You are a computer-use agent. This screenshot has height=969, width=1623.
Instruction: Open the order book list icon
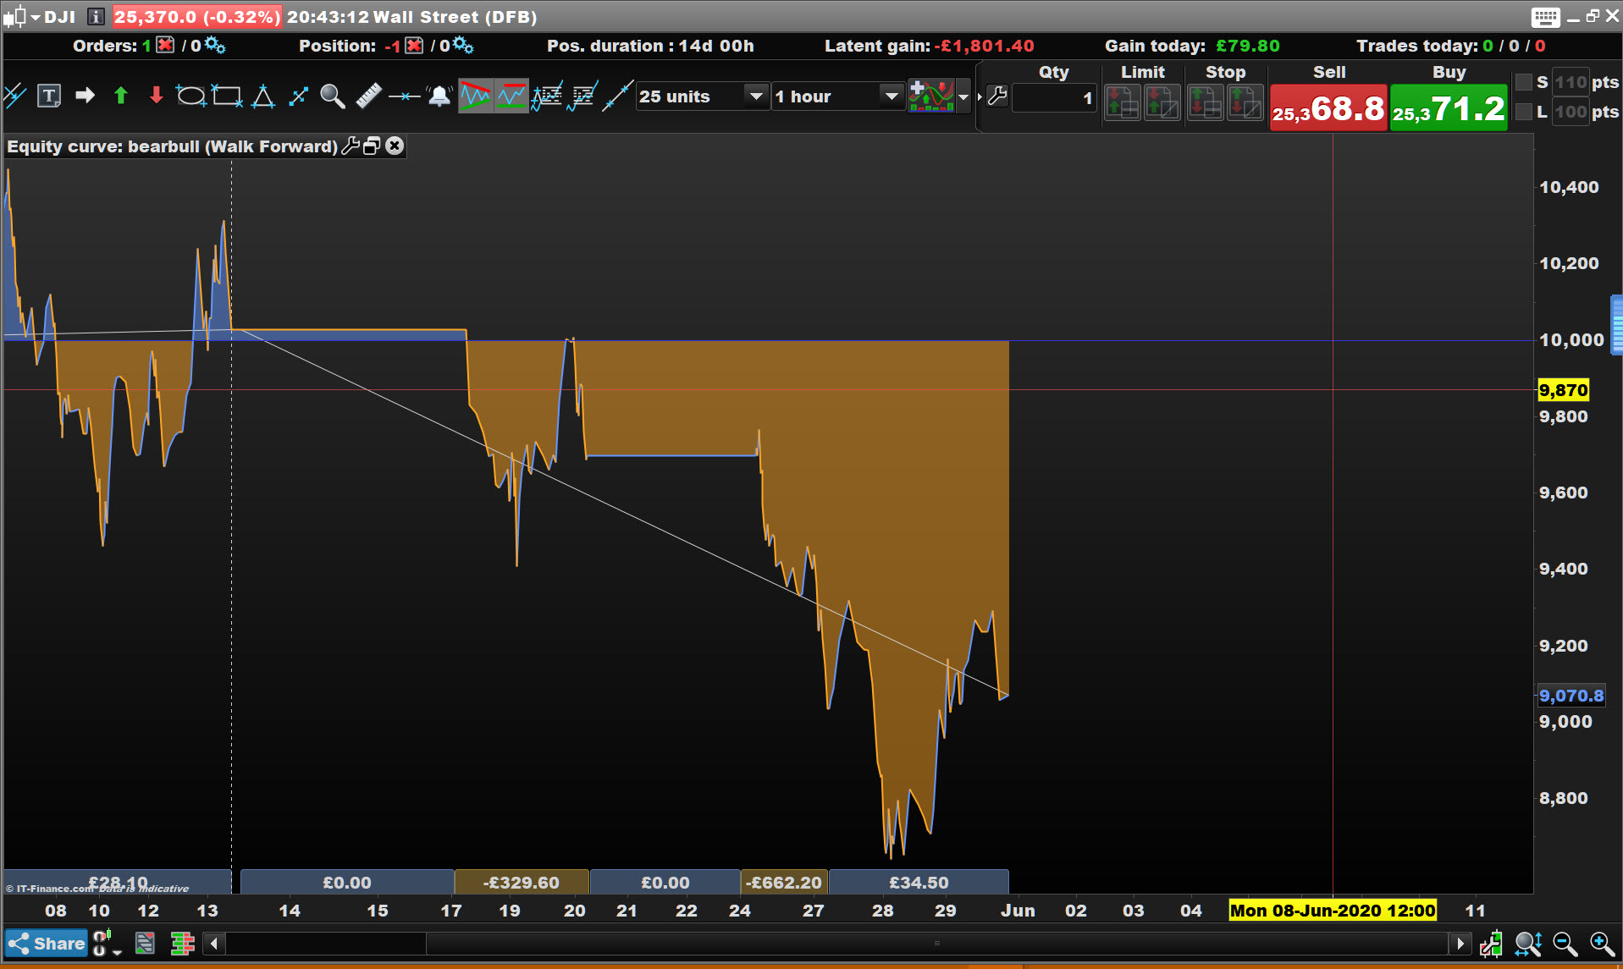tap(146, 943)
